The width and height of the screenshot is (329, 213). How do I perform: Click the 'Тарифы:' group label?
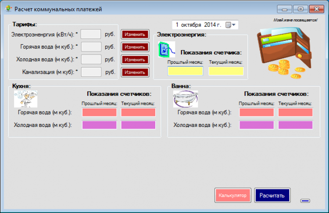pos(25,24)
